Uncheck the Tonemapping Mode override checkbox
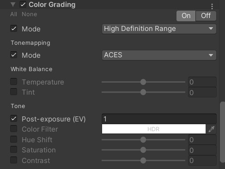This screenshot has width=225, height=169. click(14, 55)
